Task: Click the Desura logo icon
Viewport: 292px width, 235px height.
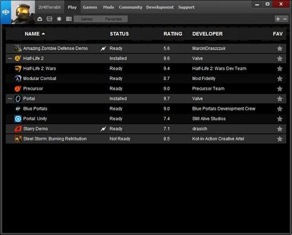Action: coord(6,12)
